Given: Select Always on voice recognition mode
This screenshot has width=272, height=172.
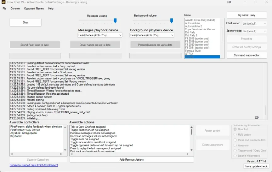Looking at the screenshot, I should 241,145.
